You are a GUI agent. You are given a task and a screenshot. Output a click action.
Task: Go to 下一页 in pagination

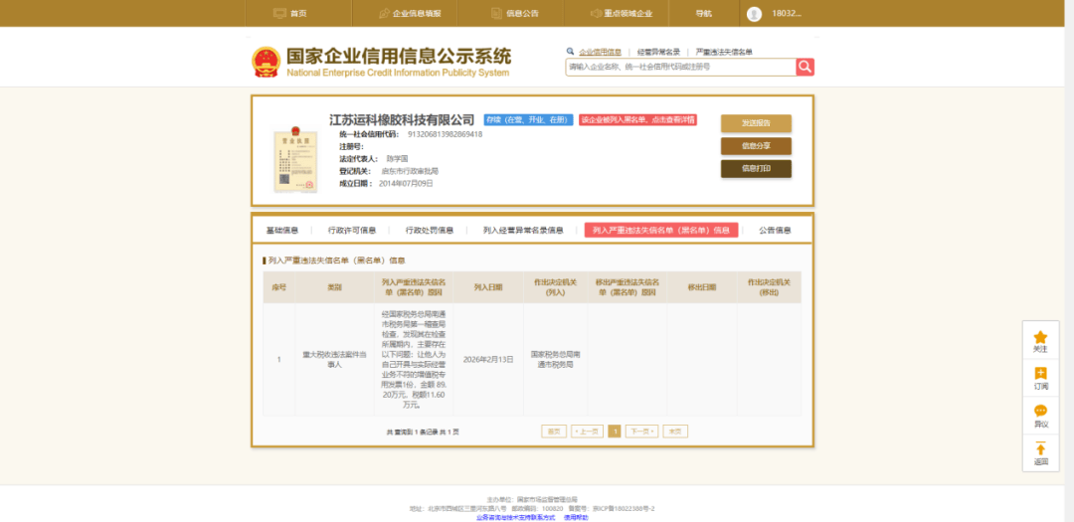pos(640,432)
